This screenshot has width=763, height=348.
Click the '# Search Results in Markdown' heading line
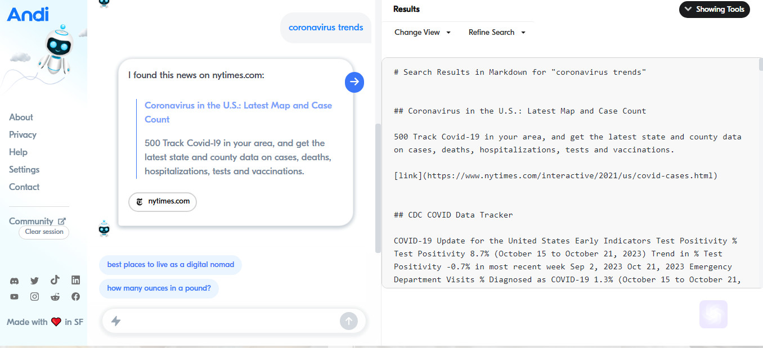click(x=520, y=72)
